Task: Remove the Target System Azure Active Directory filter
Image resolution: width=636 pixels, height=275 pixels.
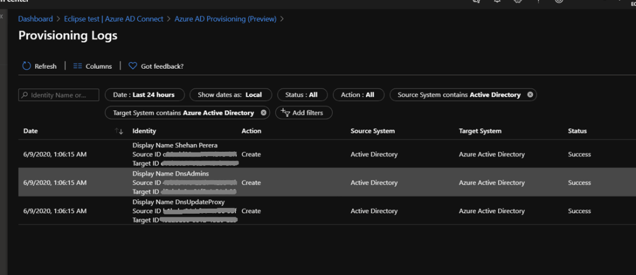Action: [x=263, y=113]
